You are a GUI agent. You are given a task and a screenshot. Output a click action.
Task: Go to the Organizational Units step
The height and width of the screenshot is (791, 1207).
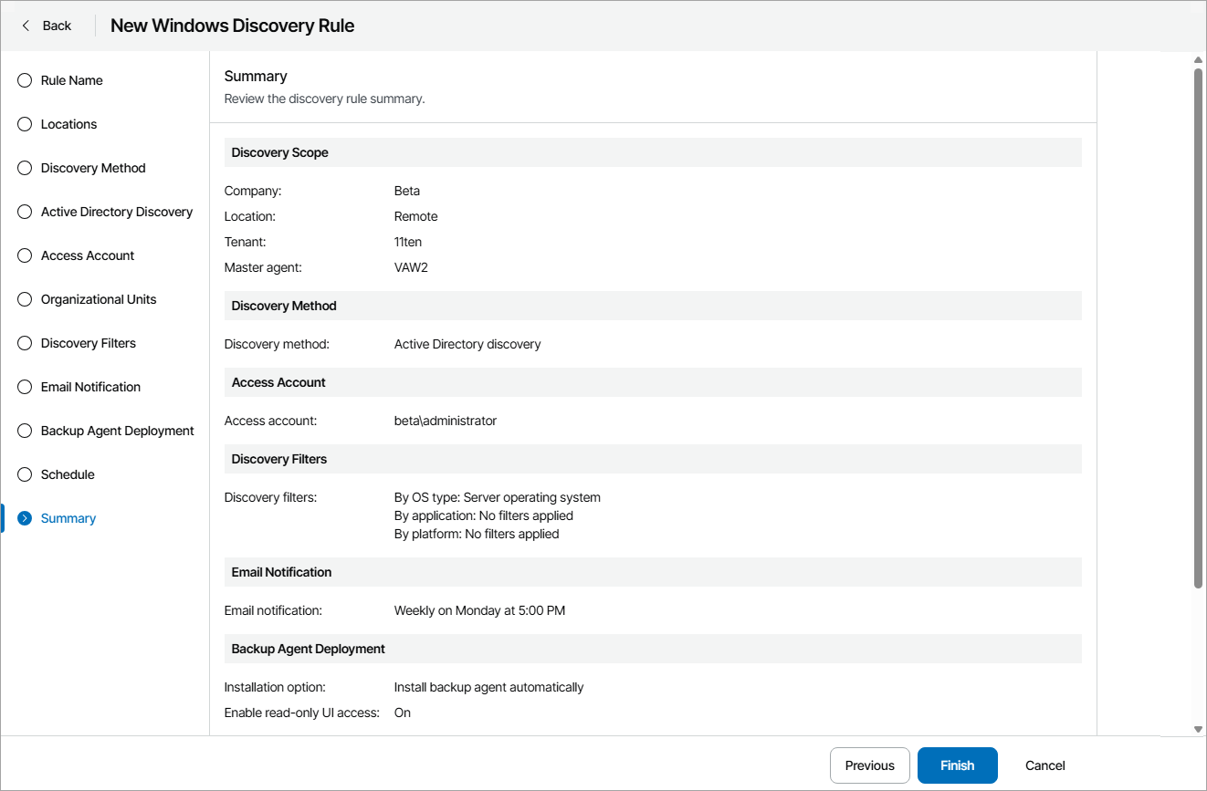pos(99,299)
